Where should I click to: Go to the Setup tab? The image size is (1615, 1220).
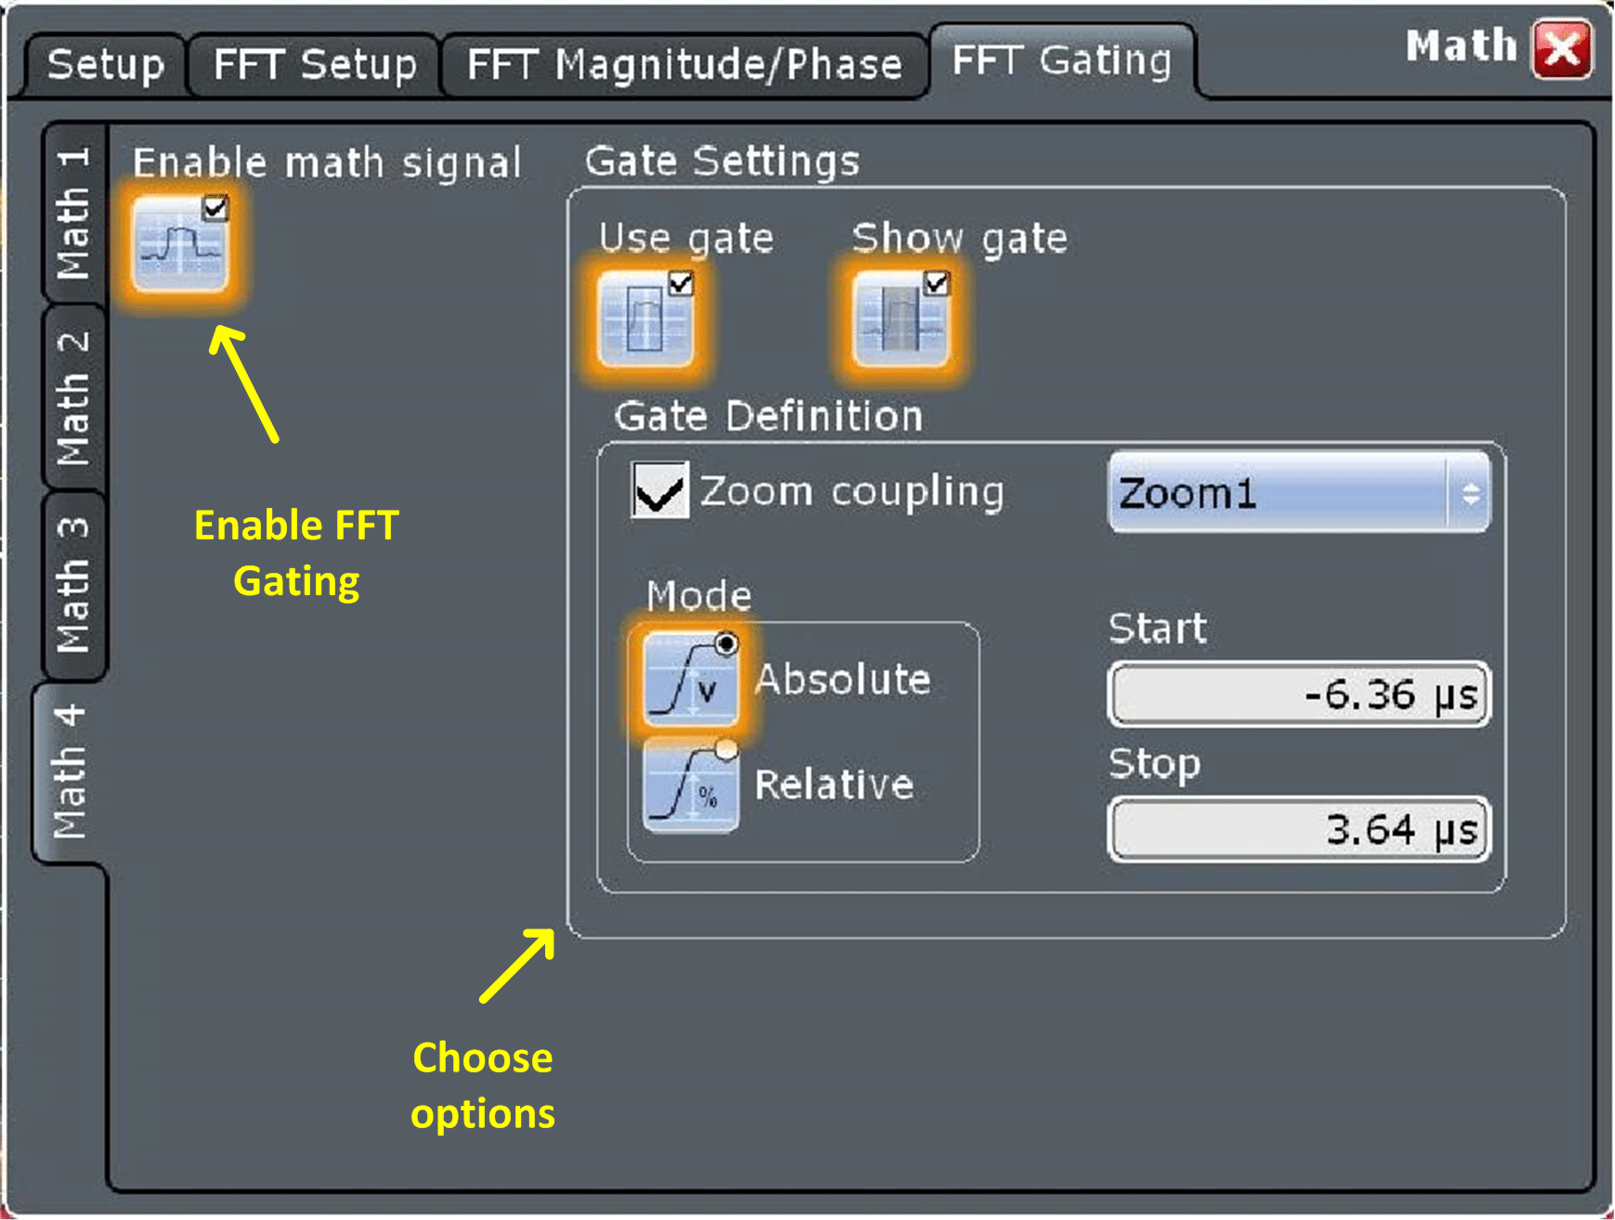(106, 66)
